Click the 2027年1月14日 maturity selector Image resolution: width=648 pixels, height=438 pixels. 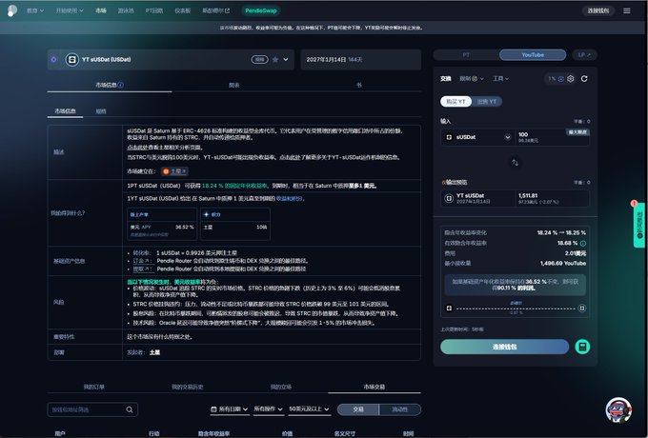[x=361, y=59]
